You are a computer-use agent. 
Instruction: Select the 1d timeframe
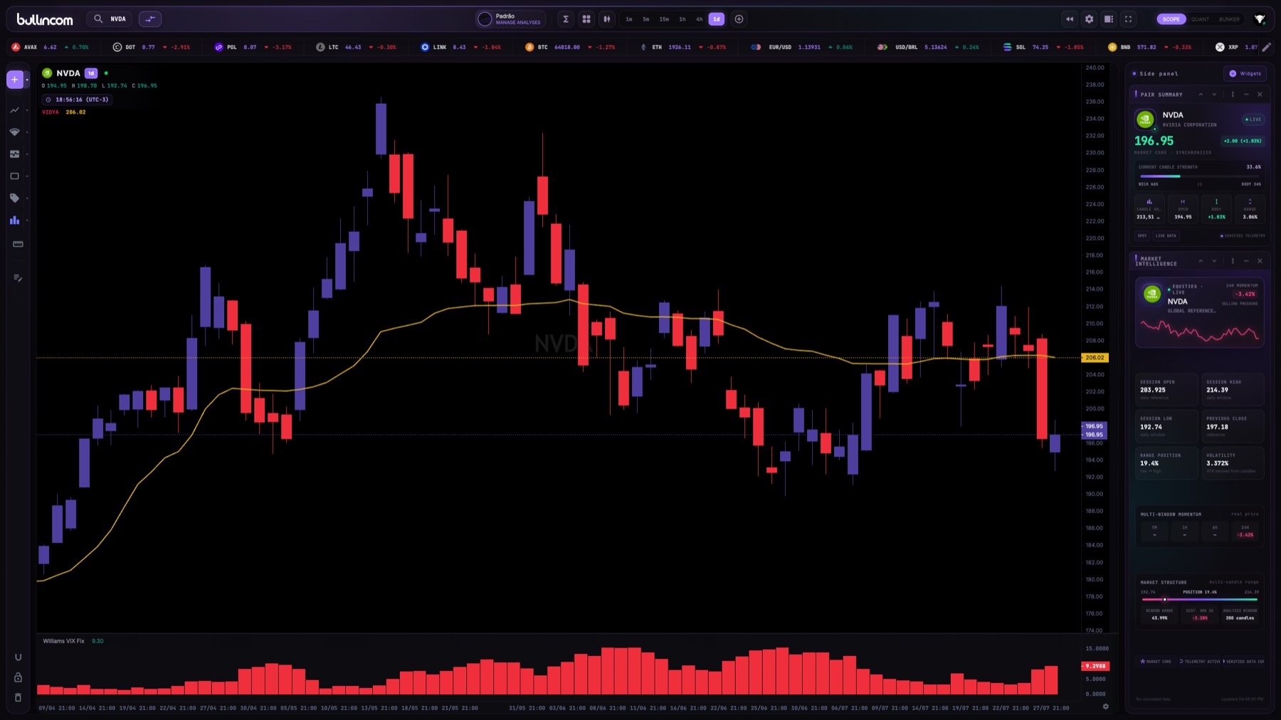717,19
